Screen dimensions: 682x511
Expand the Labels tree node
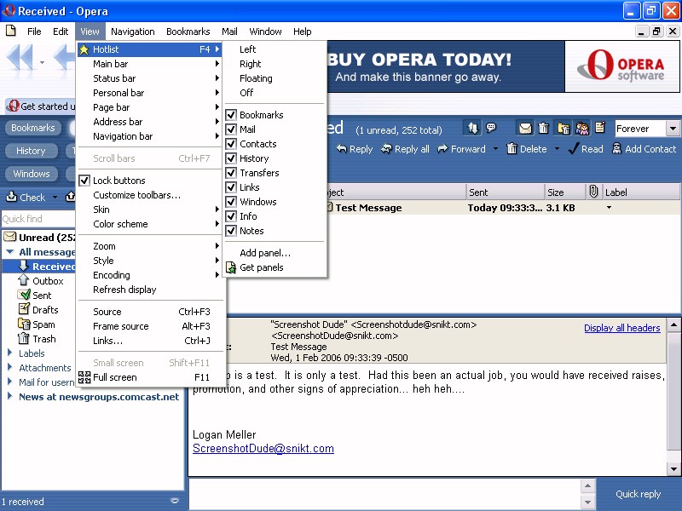9,353
